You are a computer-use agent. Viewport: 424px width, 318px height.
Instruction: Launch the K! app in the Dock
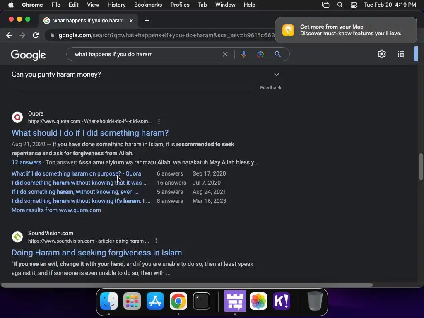(x=282, y=301)
